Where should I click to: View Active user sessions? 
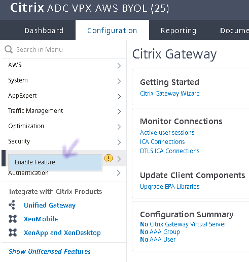click(x=167, y=133)
